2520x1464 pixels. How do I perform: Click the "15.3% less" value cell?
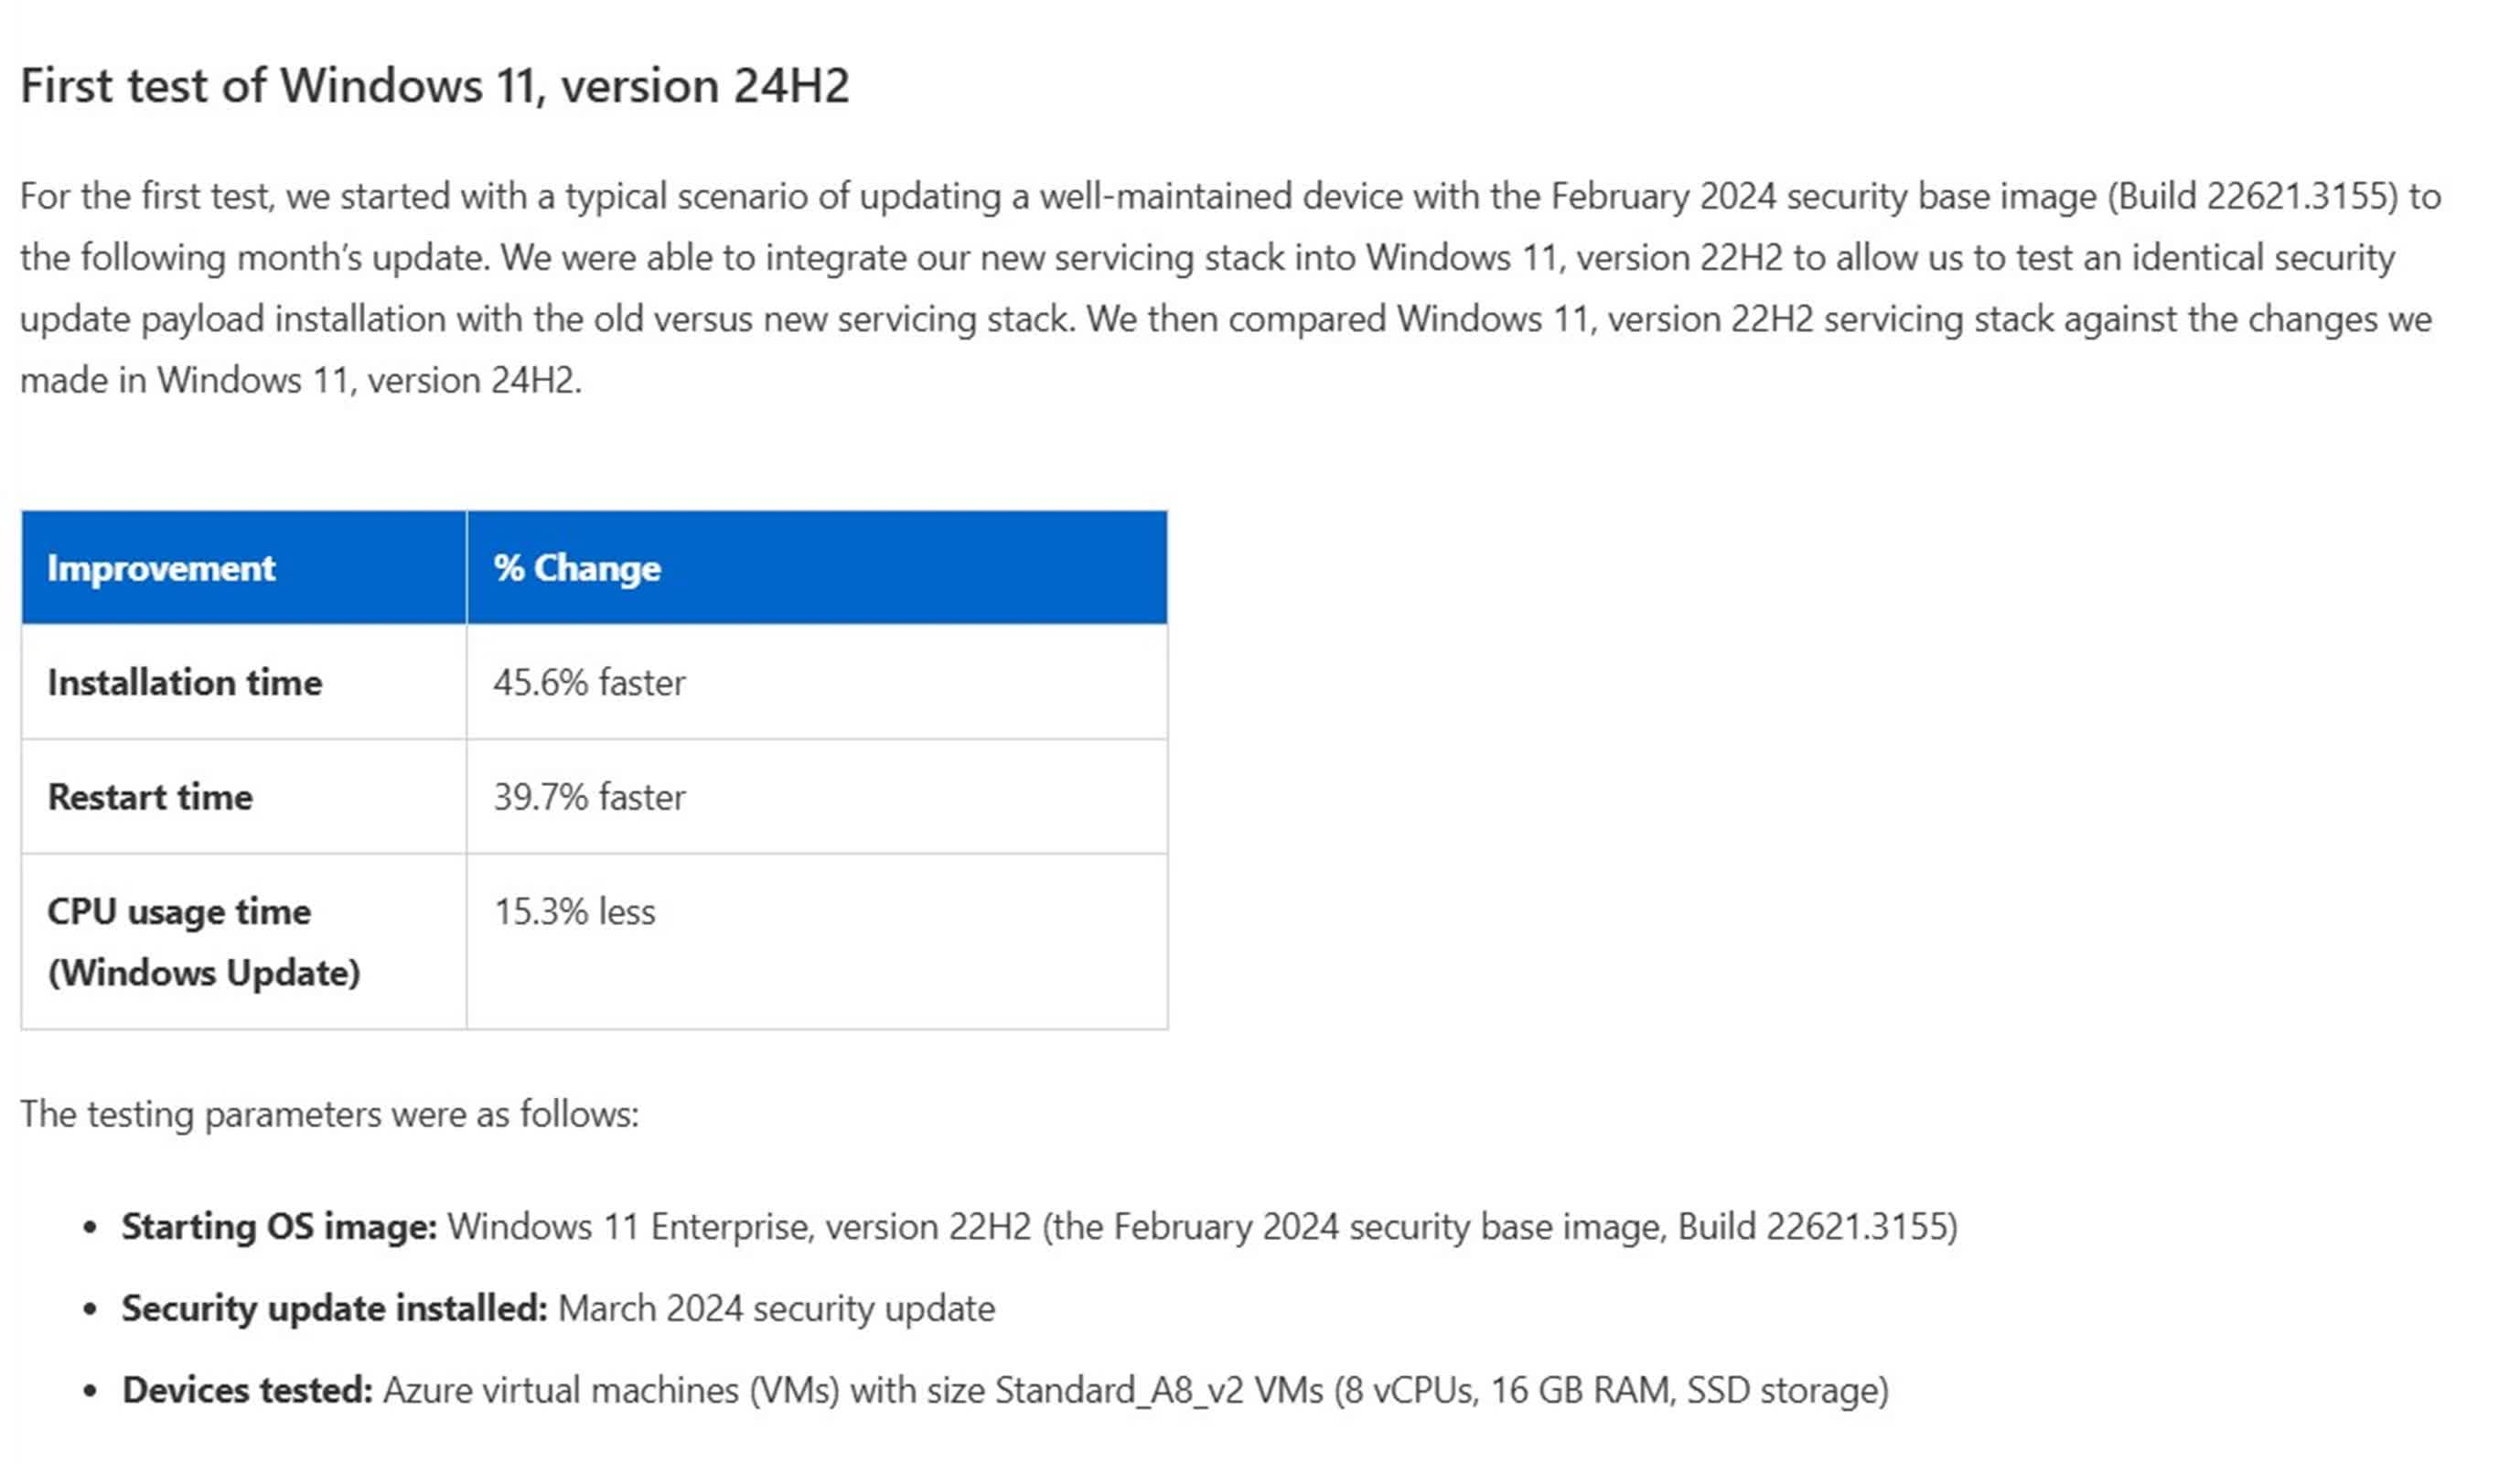pyautogui.click(x=574, y=912)
